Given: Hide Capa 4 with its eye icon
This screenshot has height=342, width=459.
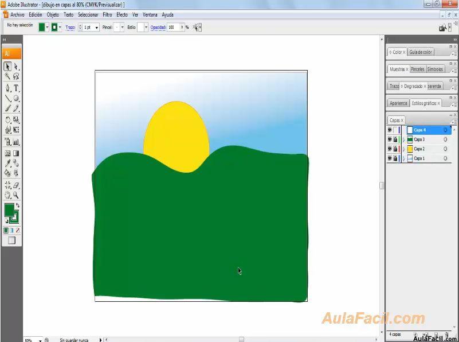Looking at the screenshot, I should tap(390, 130).
